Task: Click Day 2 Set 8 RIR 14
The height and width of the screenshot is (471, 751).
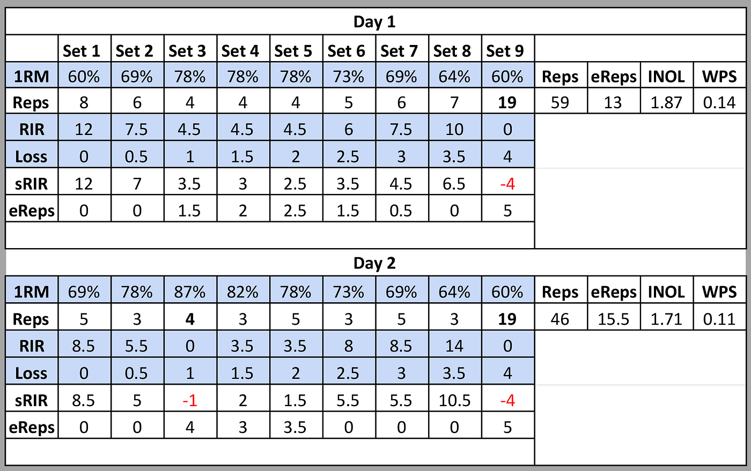Action: [x=455, y=346]
